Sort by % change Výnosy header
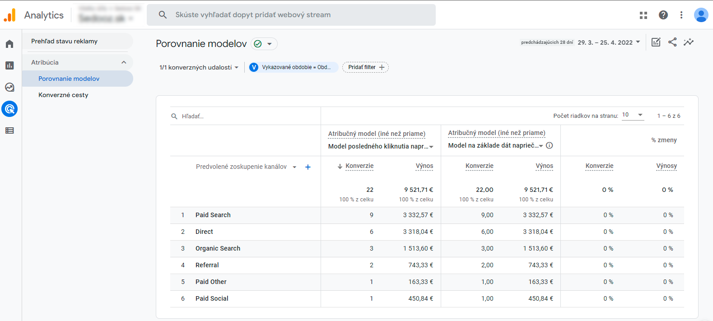This screenshot has width=713, height=321. pyautogui.click(x=666, y=166)
